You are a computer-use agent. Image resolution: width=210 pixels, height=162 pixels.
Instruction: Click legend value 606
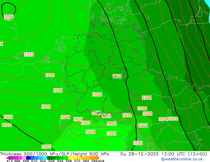click(101, 161)
